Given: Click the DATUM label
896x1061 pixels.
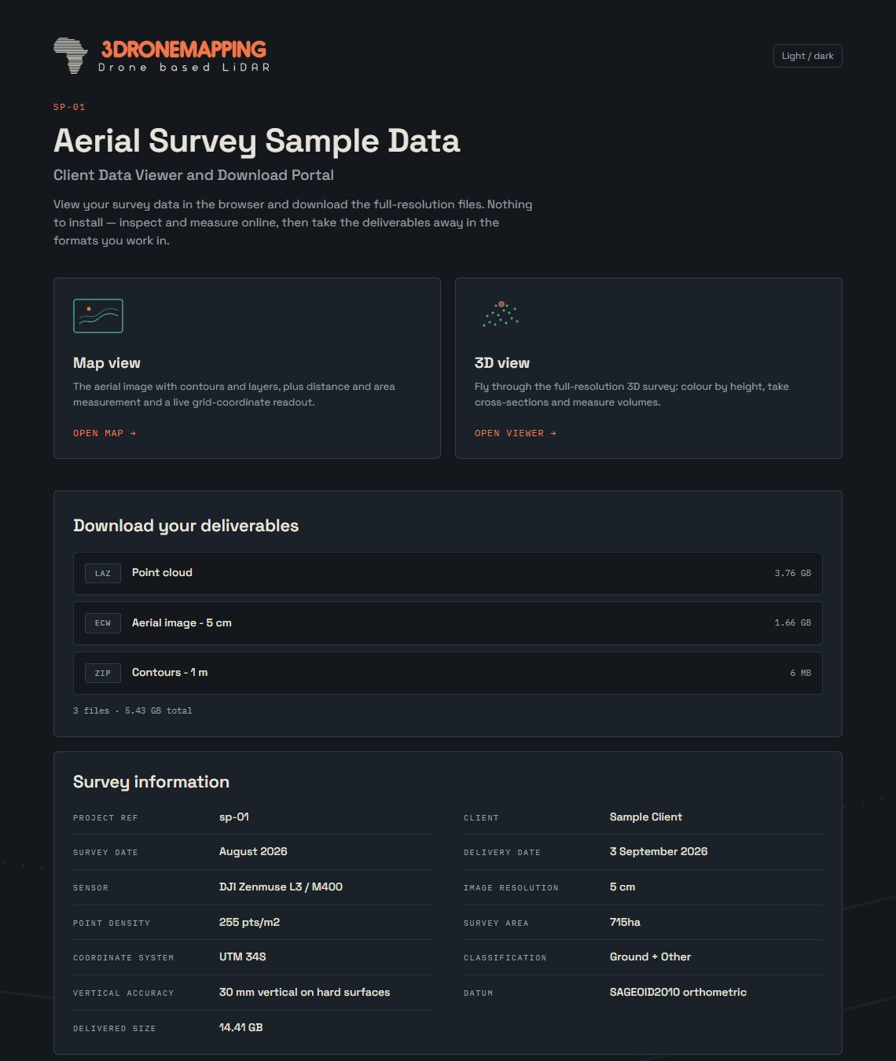Looking at the screenshot, I should 478,993.
